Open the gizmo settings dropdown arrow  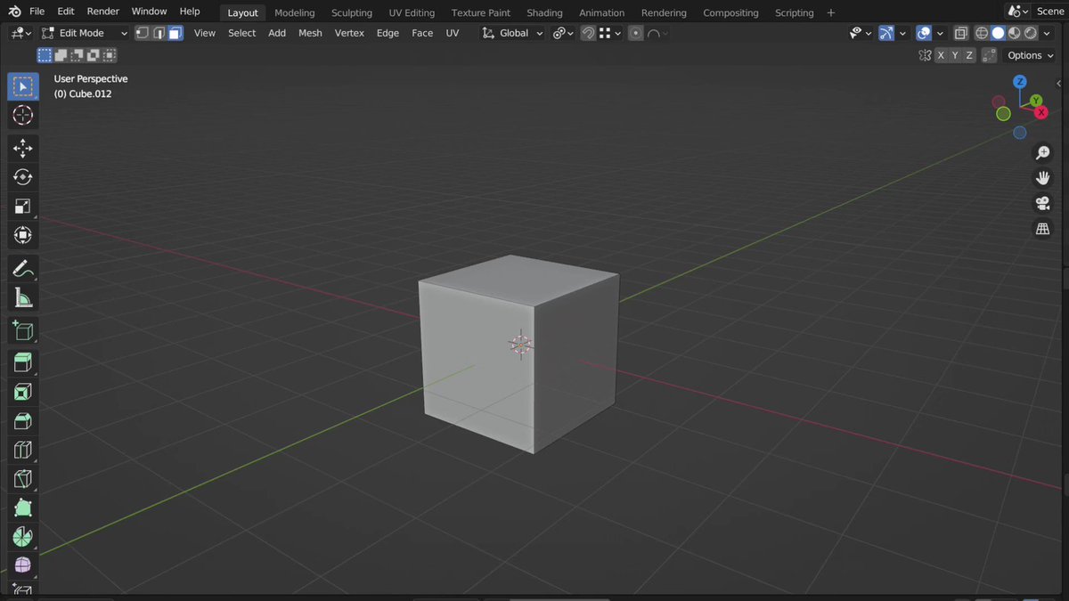[902, 33]
